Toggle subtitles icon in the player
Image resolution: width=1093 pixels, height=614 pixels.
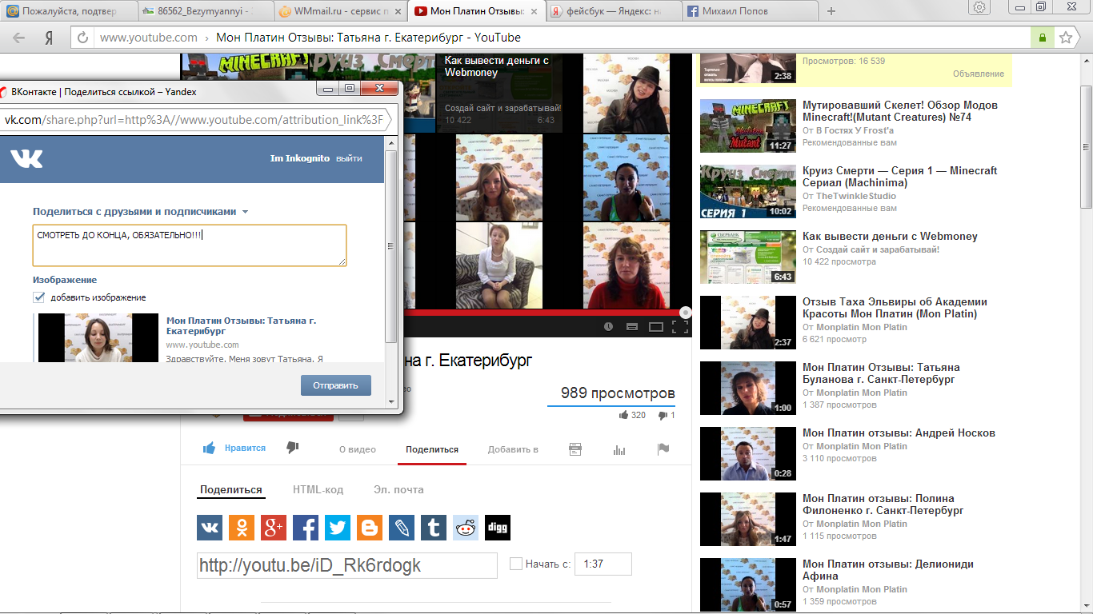631,326
